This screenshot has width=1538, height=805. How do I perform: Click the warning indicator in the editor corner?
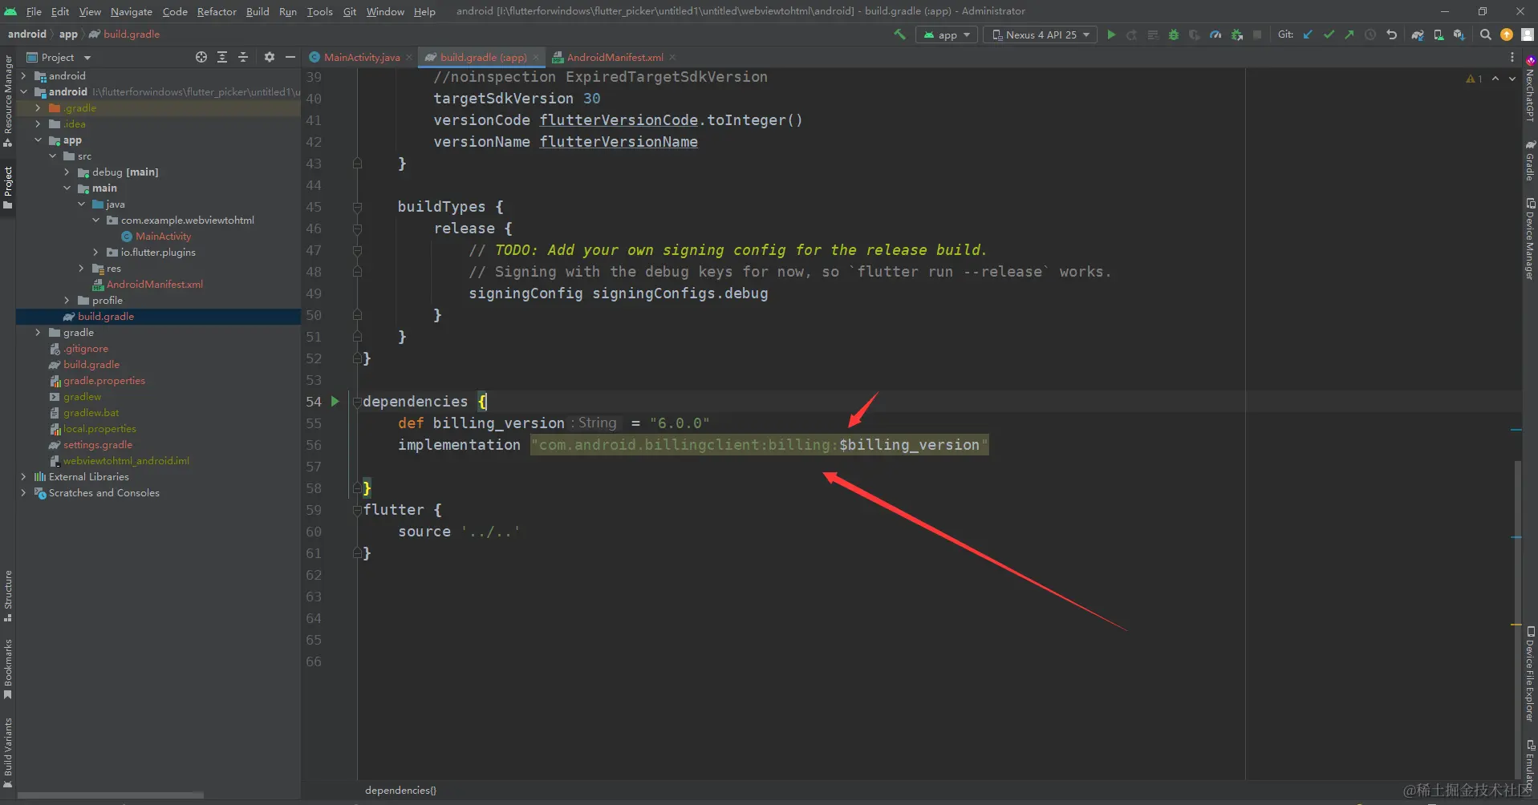pyautogui.click(x=1474, y=79)
